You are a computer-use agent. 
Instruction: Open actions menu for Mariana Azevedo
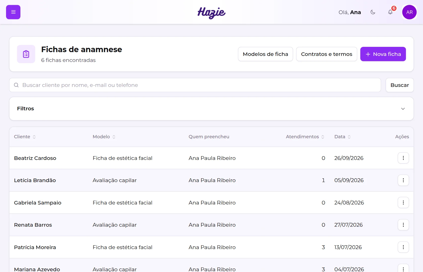pos(403,268)
